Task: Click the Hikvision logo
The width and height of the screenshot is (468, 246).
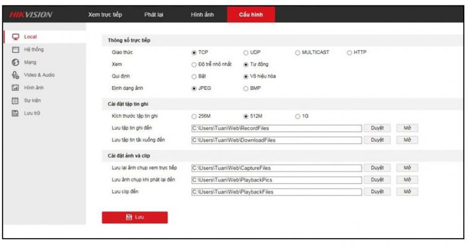Action: (31, 15)
